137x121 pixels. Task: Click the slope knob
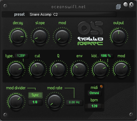click(40, 37)
